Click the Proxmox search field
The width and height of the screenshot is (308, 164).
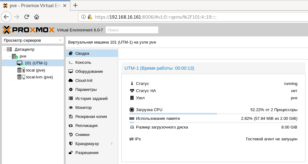click(x=132, y=30)
